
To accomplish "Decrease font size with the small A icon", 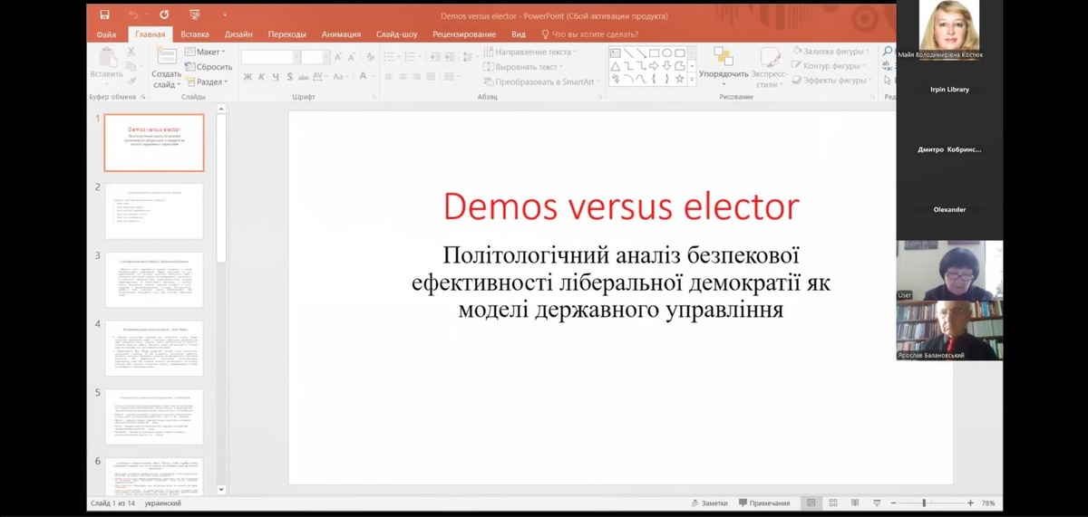I will [351, 56].
